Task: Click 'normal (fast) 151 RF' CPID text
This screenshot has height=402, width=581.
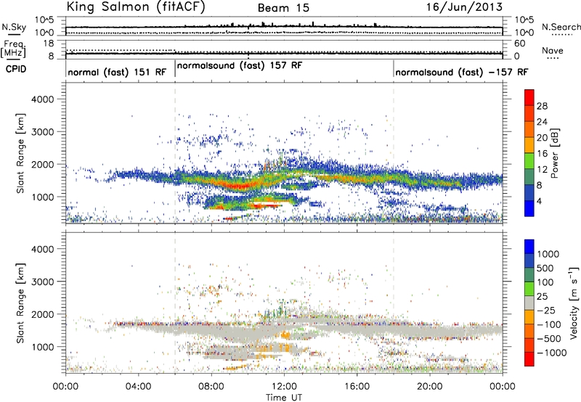Action: tap(117, 72)
